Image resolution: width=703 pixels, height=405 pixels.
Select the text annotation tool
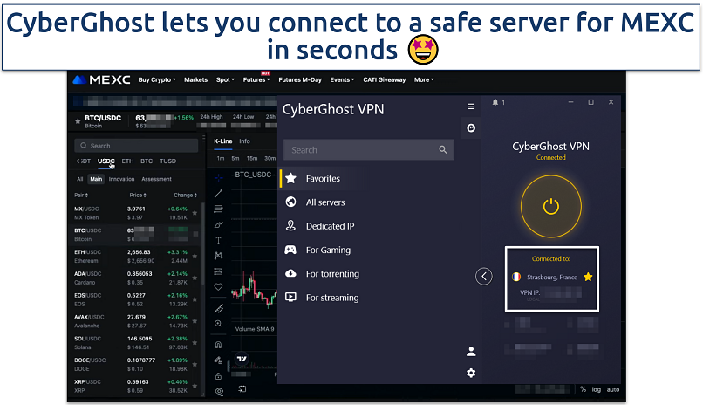click(x=218, y=240)
